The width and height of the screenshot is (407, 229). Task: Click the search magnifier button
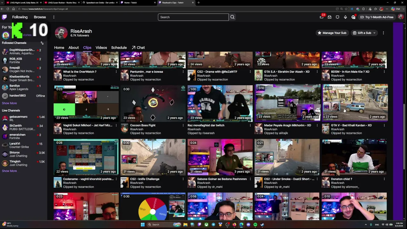(x=232, y=17)
